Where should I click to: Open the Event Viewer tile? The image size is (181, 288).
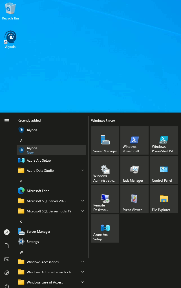[x=134, y=199]
